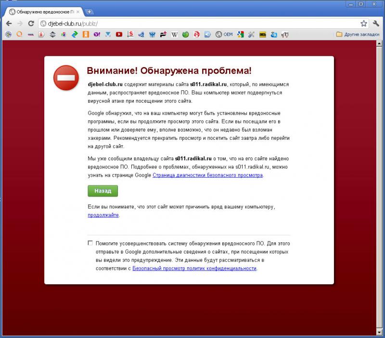Open the Google colored squares bookmark
This screenshot has height=338, width=385.
pos(240,35)
